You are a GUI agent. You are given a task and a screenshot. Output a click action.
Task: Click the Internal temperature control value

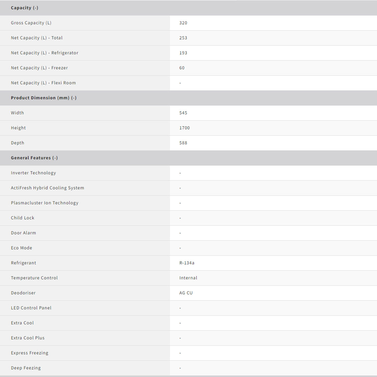tap(188, 278)
